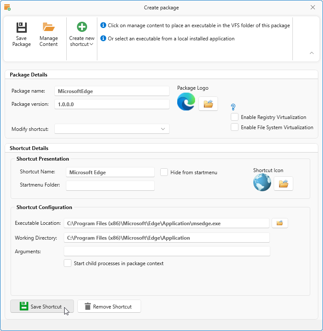
Task: Click the Microsoft Edge package logo image
Action: (x=186, y=102)
